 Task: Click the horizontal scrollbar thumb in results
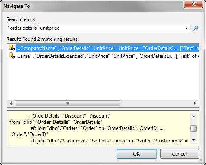point(68,103)
